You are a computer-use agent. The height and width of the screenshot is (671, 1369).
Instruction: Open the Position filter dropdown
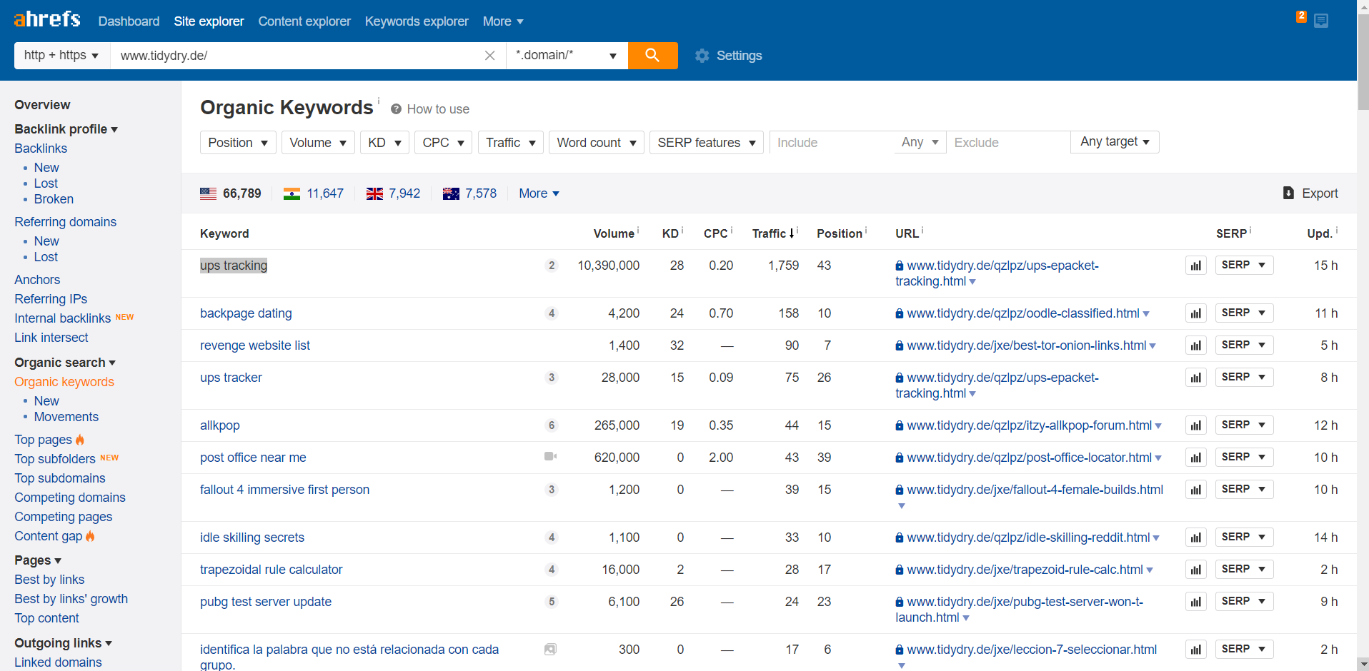point(238,143)
